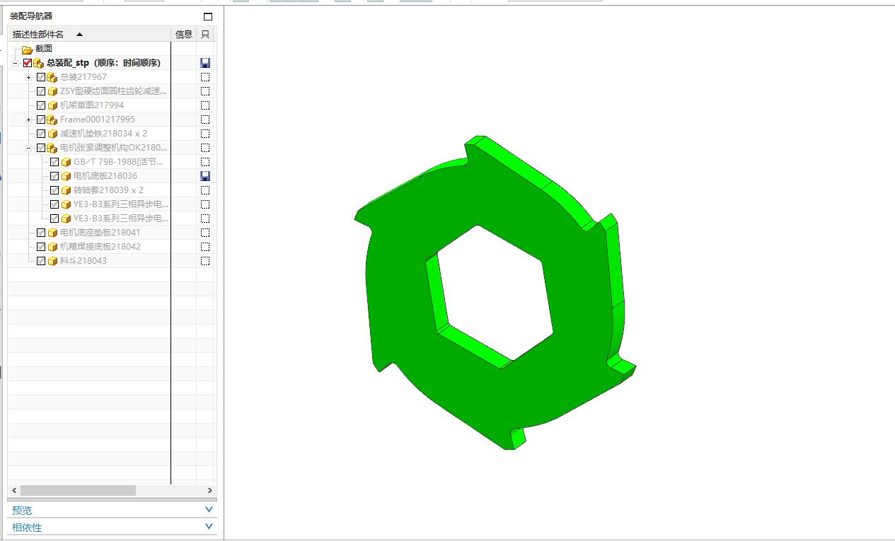Click the modified disk icon for 电机底板218036
895x541 pixels.
pyautogui.click(x=205, y=176)
